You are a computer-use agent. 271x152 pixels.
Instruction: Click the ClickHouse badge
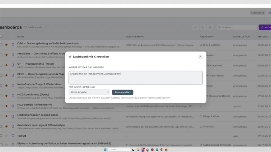tap(258, 13)
